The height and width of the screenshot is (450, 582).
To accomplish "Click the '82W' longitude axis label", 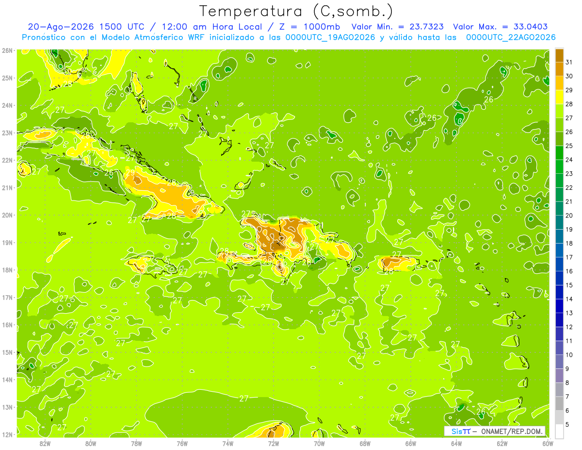I will pyautogui.click(x=45, y=443).
